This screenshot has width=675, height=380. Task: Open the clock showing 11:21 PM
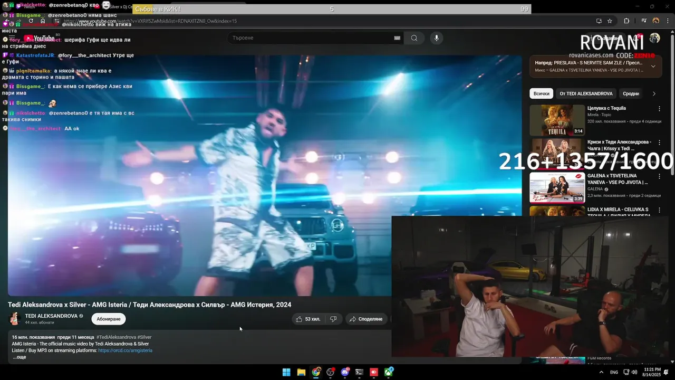point(651,372)
